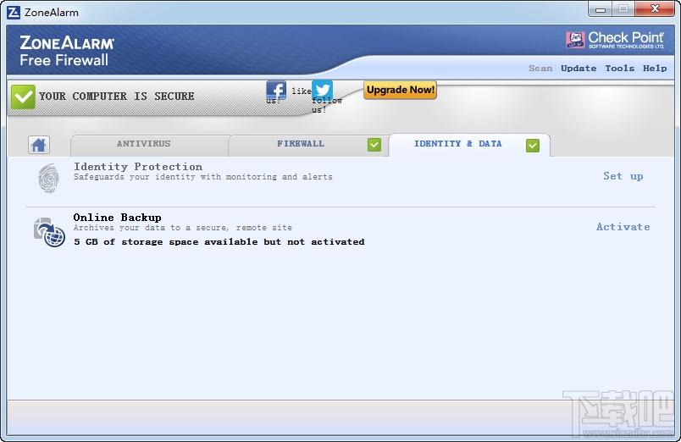This screenshot has width=681, height=442.
Task: Click the Online Backup heading
Action: 117,217
